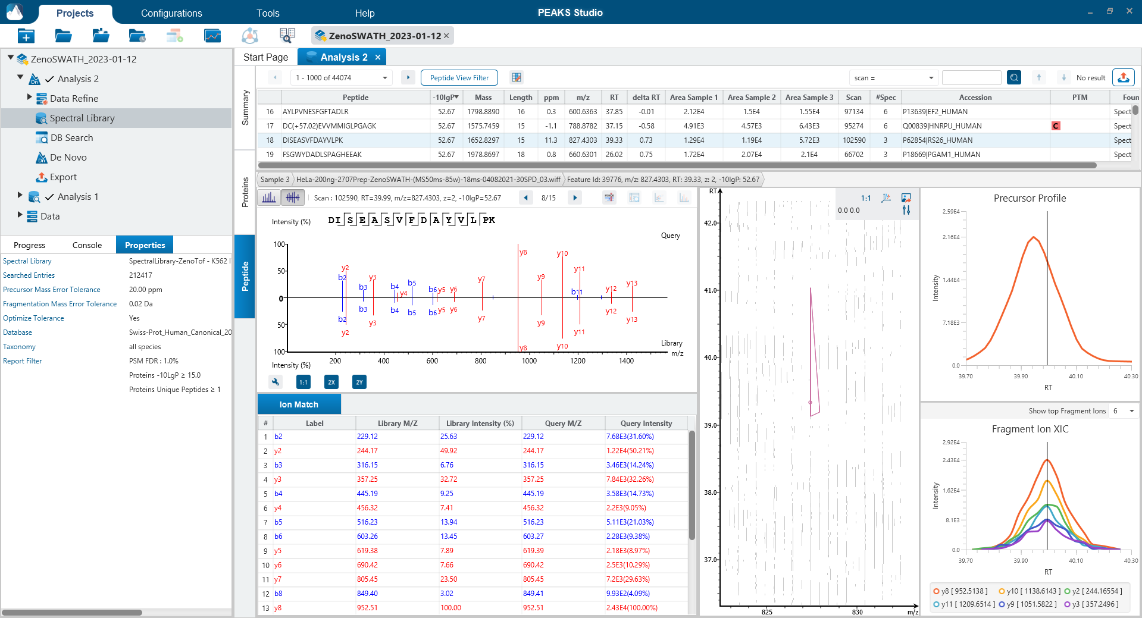The image size is (1142, 618).
Task: Export the heatmap image icon
Action: [x=906, y=197]
